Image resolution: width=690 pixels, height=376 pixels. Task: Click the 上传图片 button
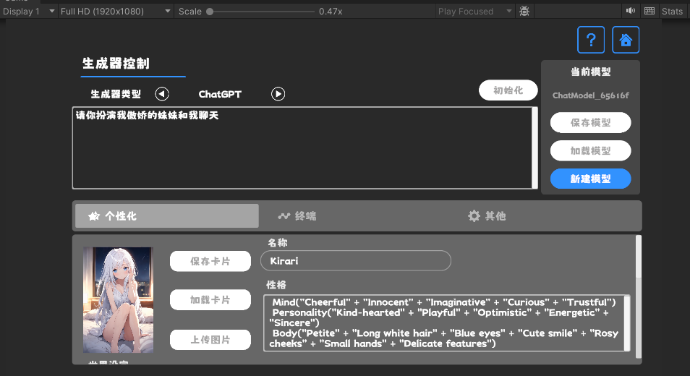coord(210,340)
